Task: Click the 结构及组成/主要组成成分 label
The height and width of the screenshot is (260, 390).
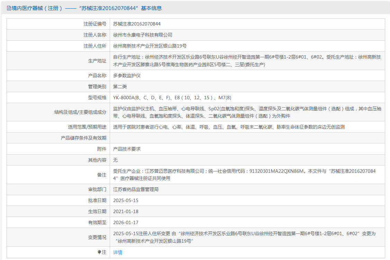Action: click(80, 112)
